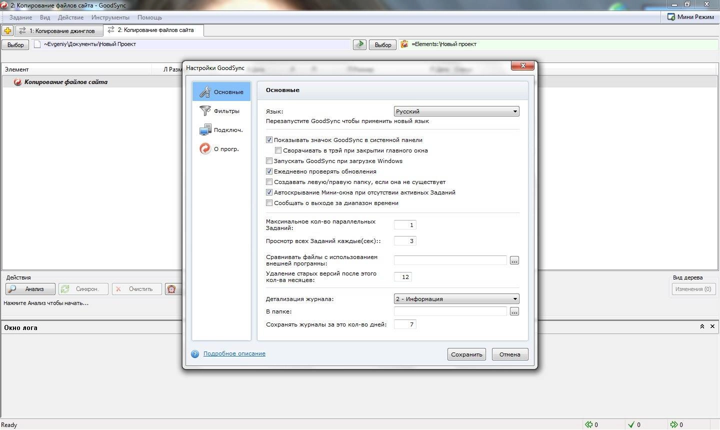Screen dimensions: 720x430
Task: Click log retention days field
Action: (x=405, y=324)
